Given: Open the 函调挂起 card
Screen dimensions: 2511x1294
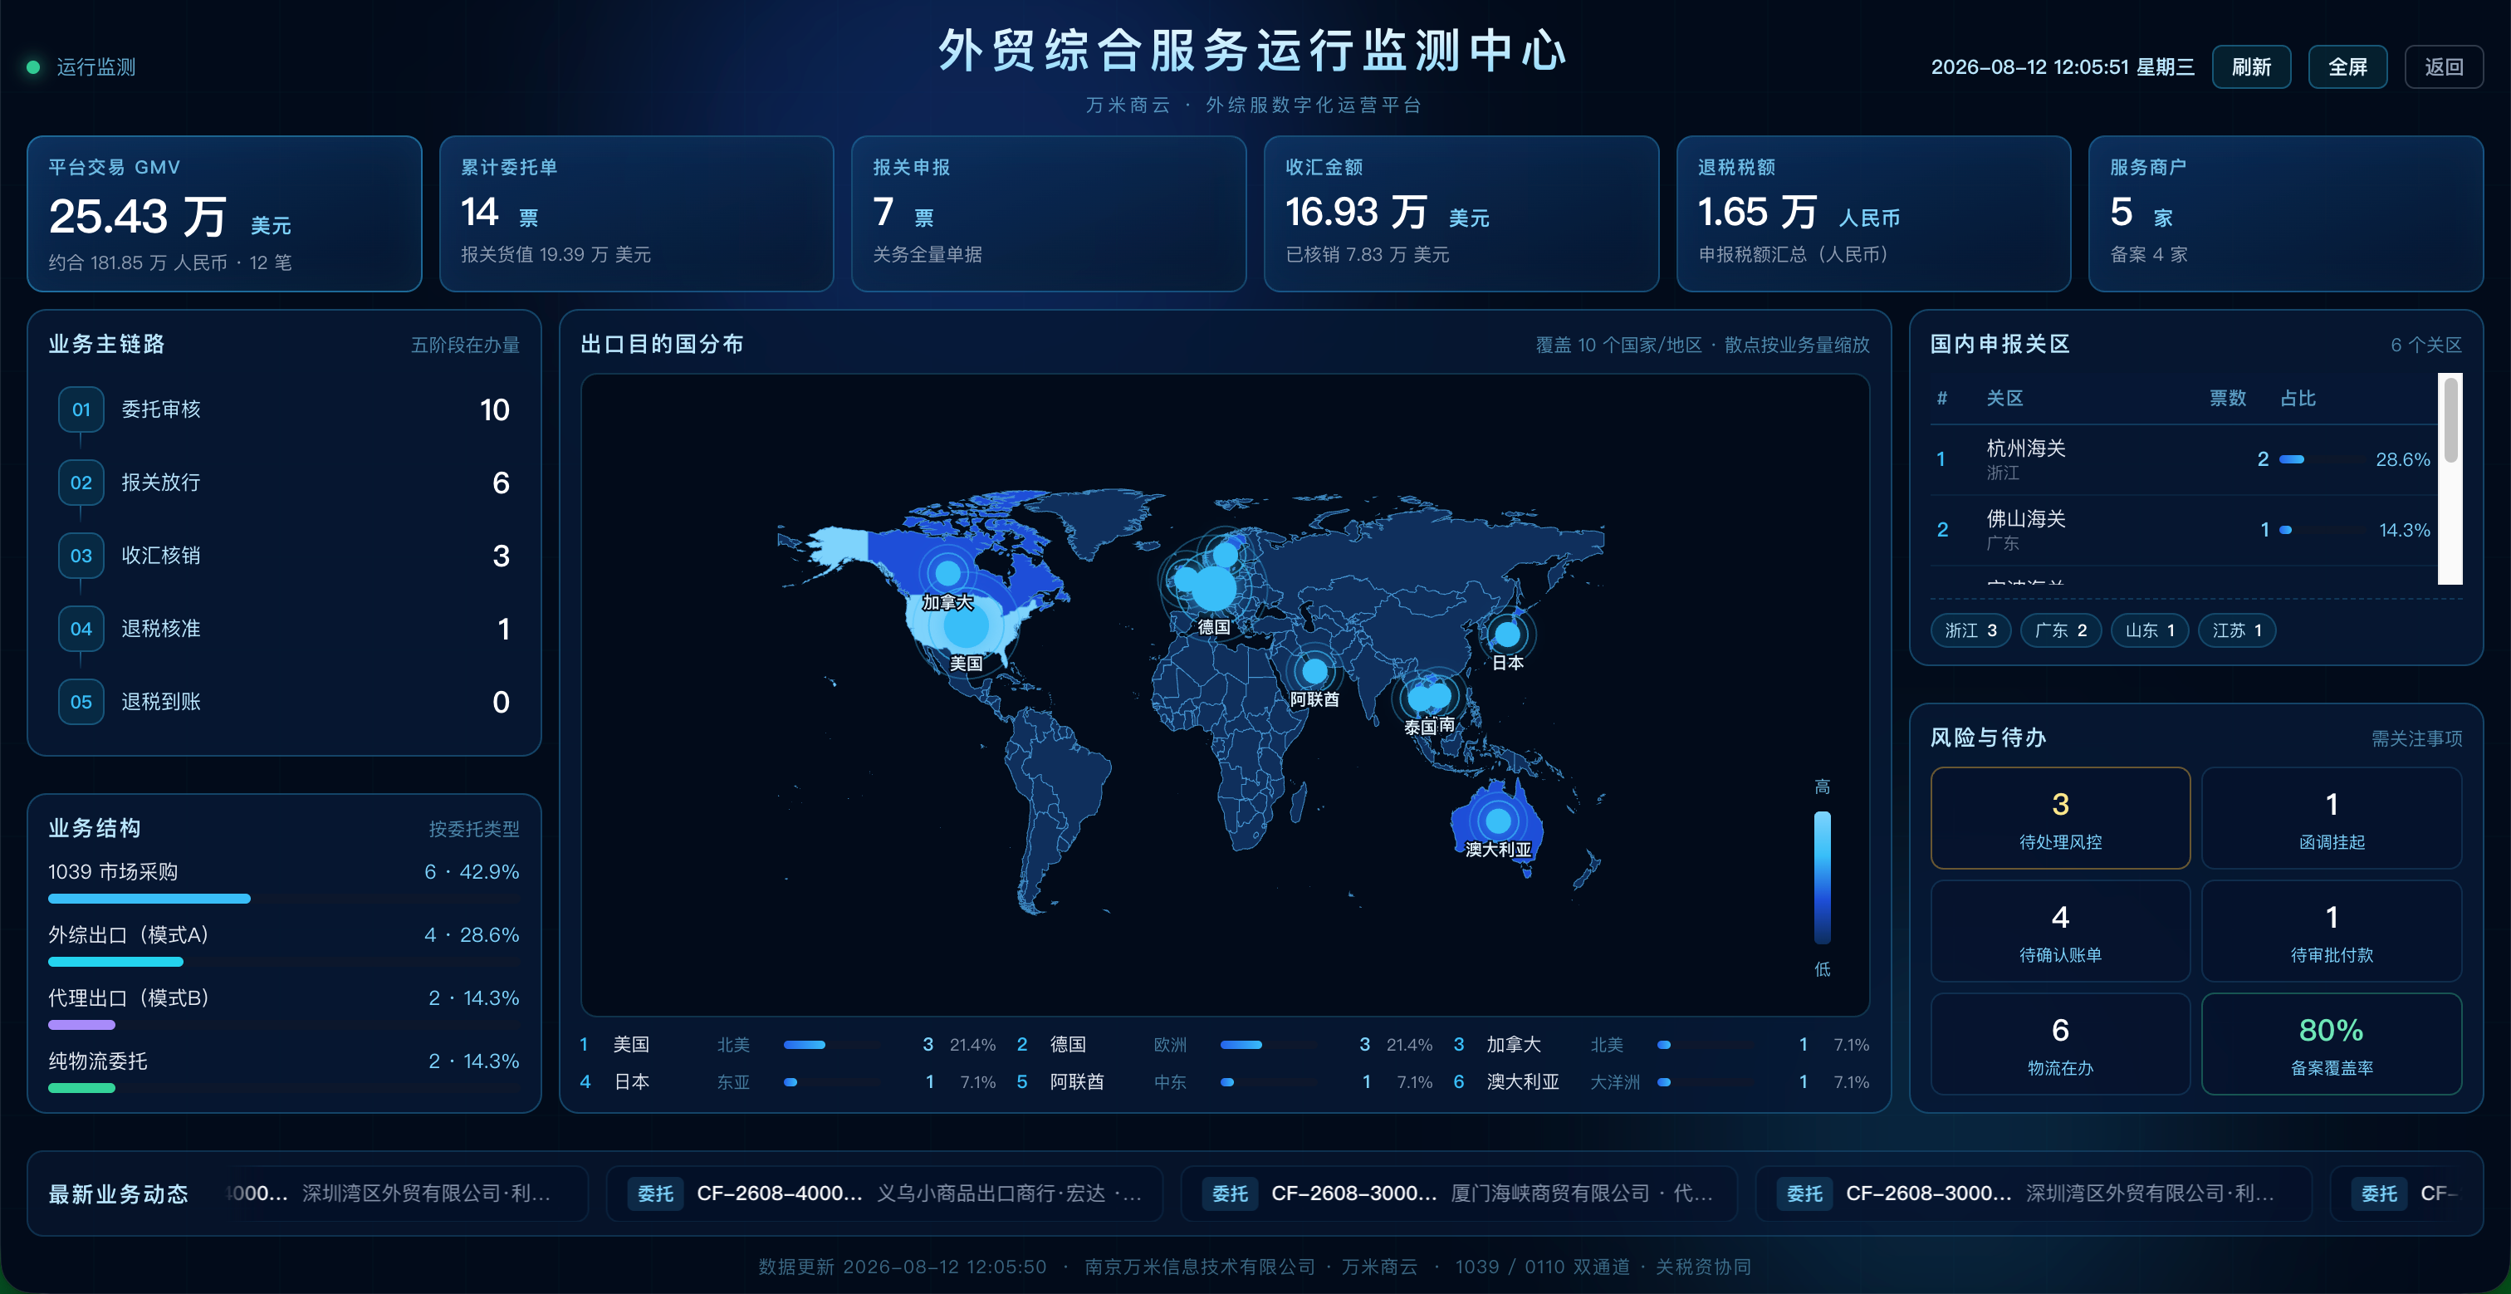Looking at the screenshot, I should (x=2332, y=818).
